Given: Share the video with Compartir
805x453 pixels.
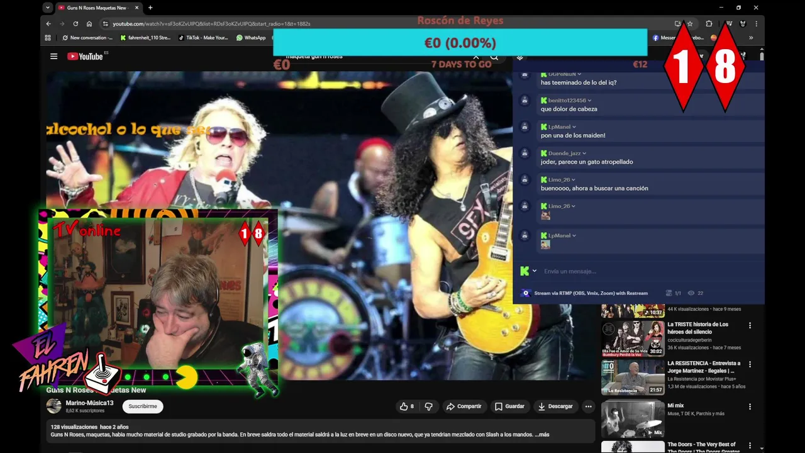Looking at the screenshot, I should [464, 406].
